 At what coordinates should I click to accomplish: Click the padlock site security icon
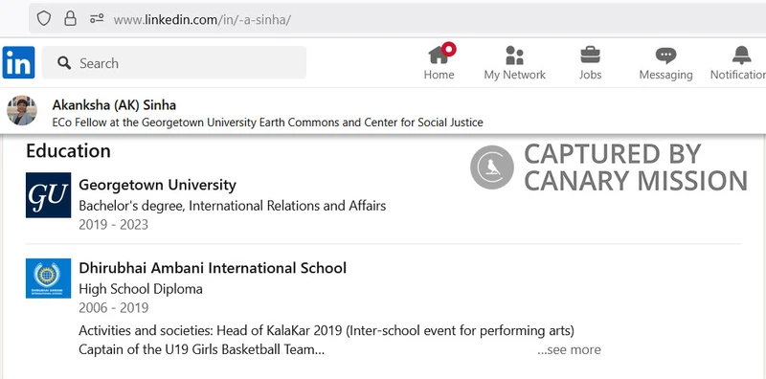70,18
